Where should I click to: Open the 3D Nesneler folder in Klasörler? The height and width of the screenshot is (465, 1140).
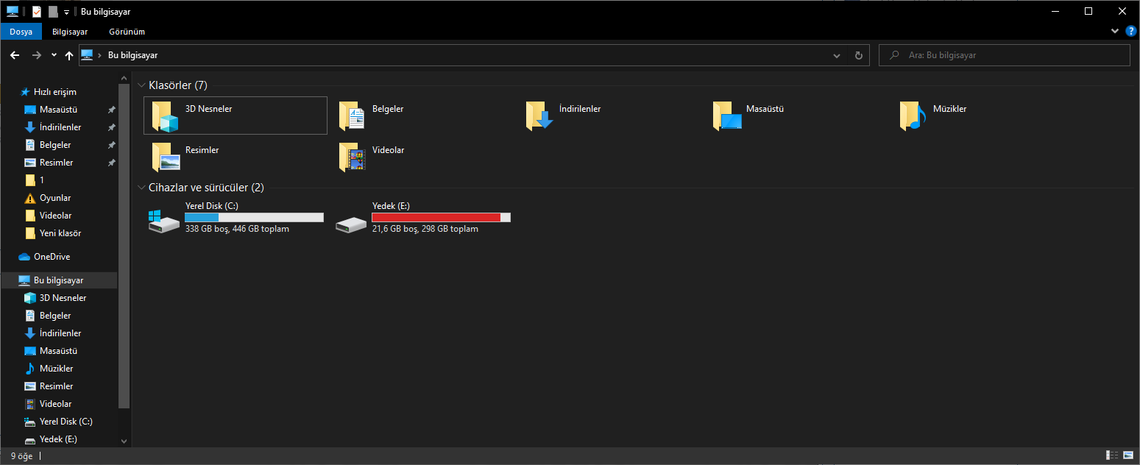click(x=235, y=116)
